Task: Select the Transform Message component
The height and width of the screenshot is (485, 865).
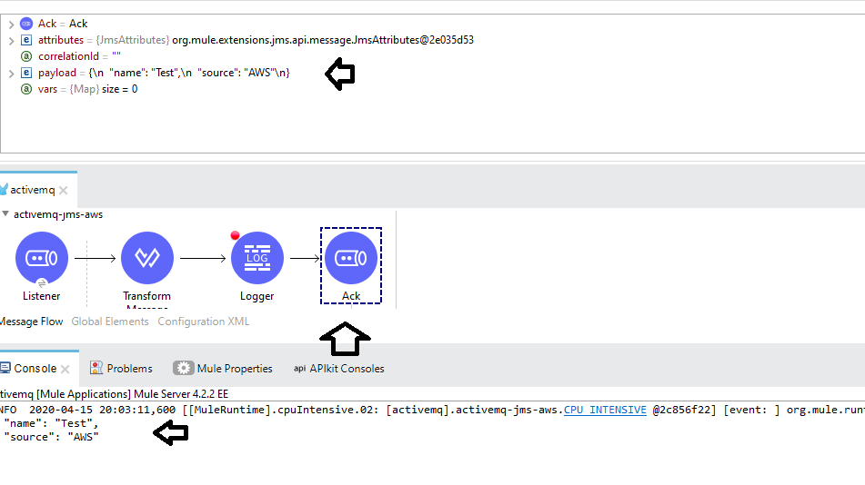Action: pos(146,258)
